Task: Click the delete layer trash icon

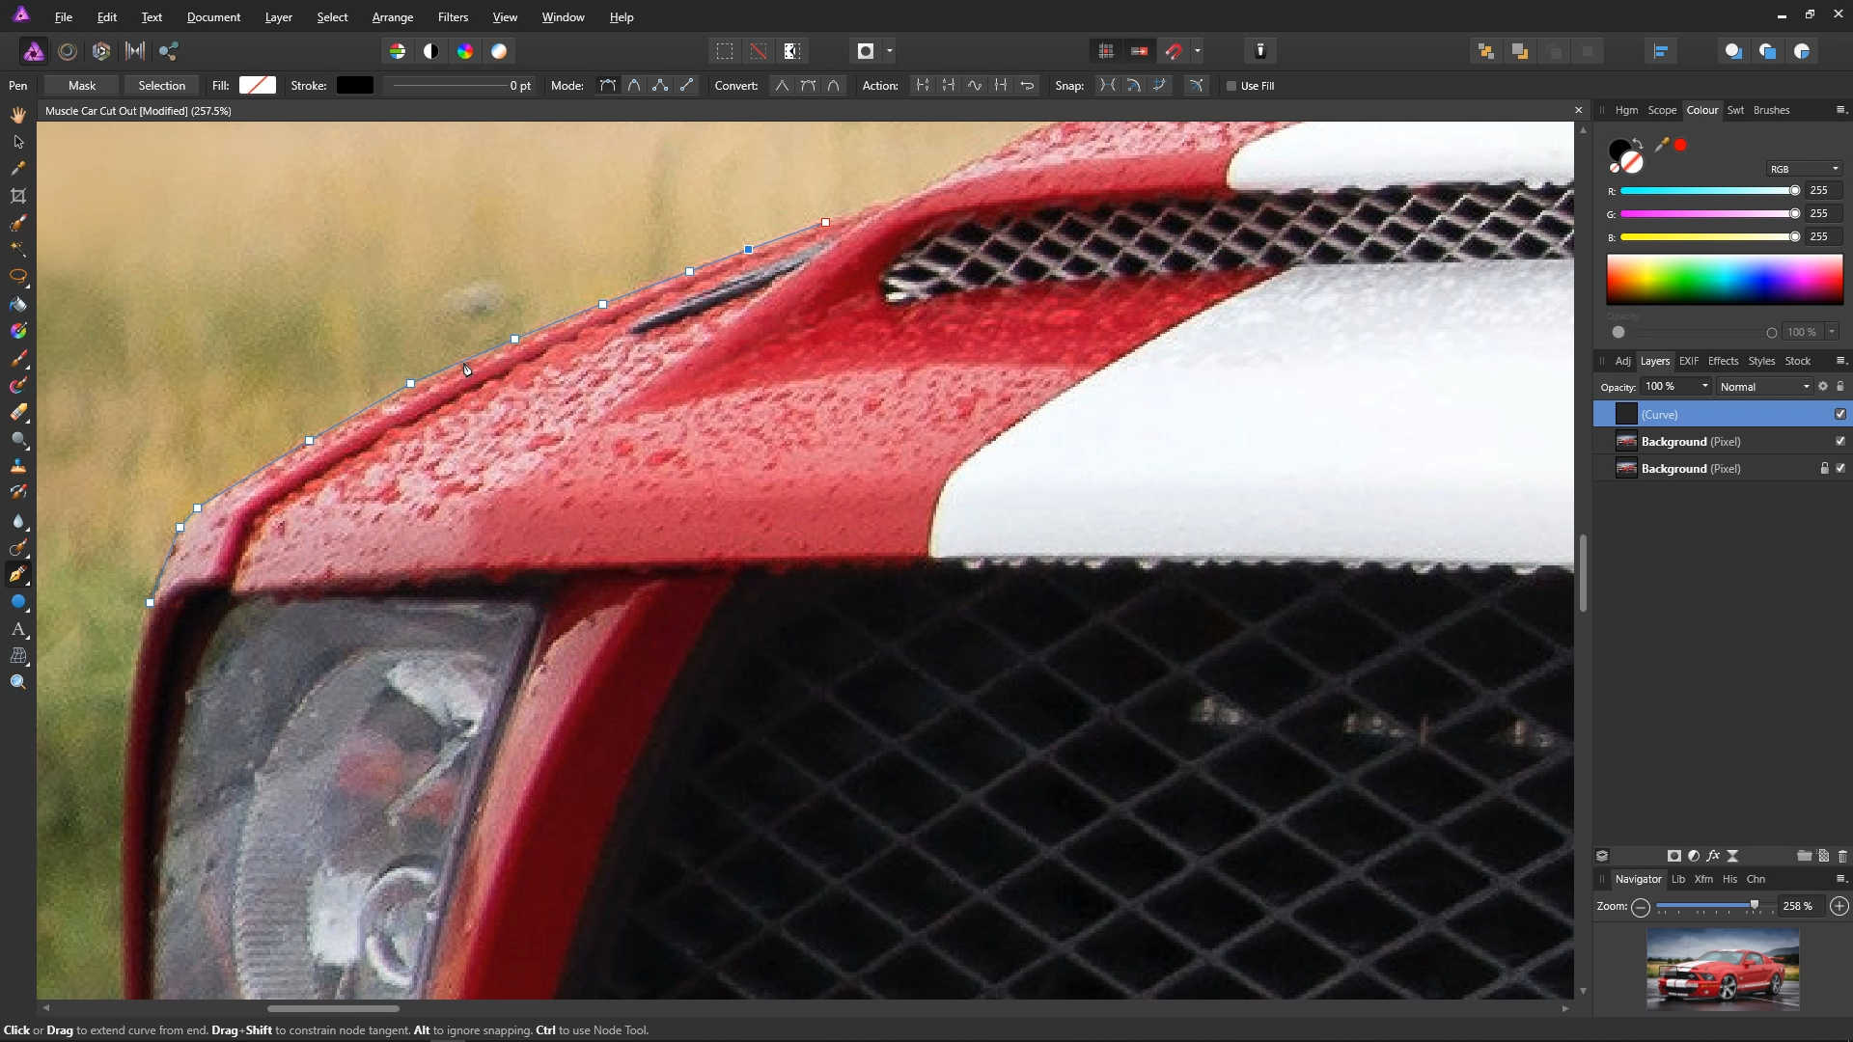Action: tap(1841, 856)
